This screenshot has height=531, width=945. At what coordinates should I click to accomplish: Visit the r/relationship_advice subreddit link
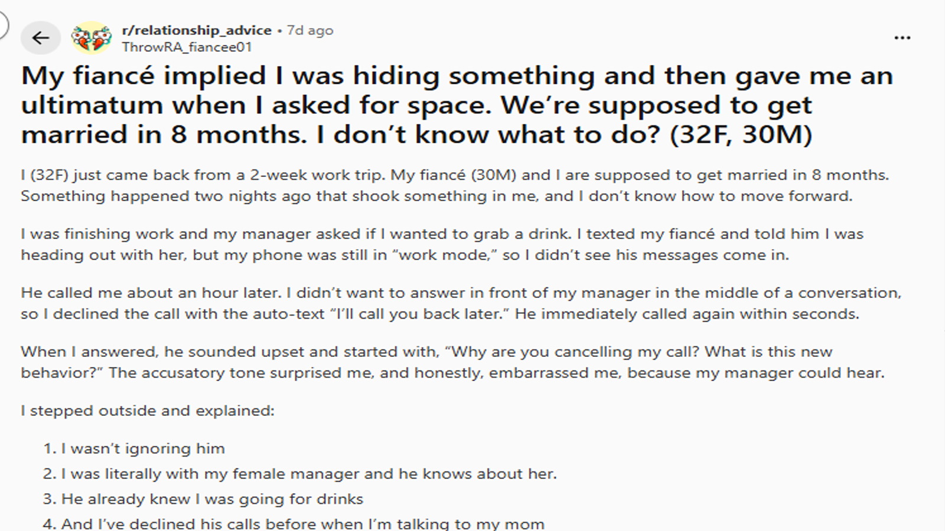click(x=197, y=30)
